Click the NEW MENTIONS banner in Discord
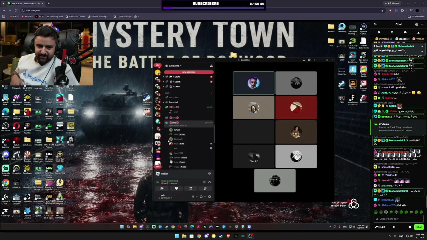This screenshot has height=240, width=427. click(189, 72)
